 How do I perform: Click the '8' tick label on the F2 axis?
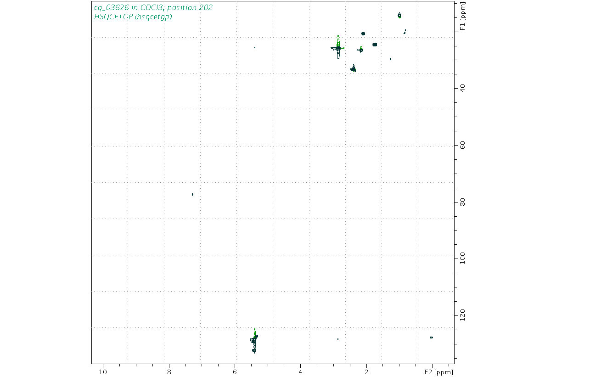[169, 371]
